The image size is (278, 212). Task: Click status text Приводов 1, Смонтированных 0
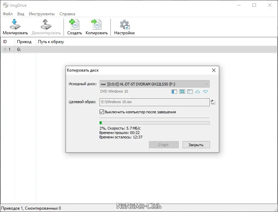coord(31,208)
